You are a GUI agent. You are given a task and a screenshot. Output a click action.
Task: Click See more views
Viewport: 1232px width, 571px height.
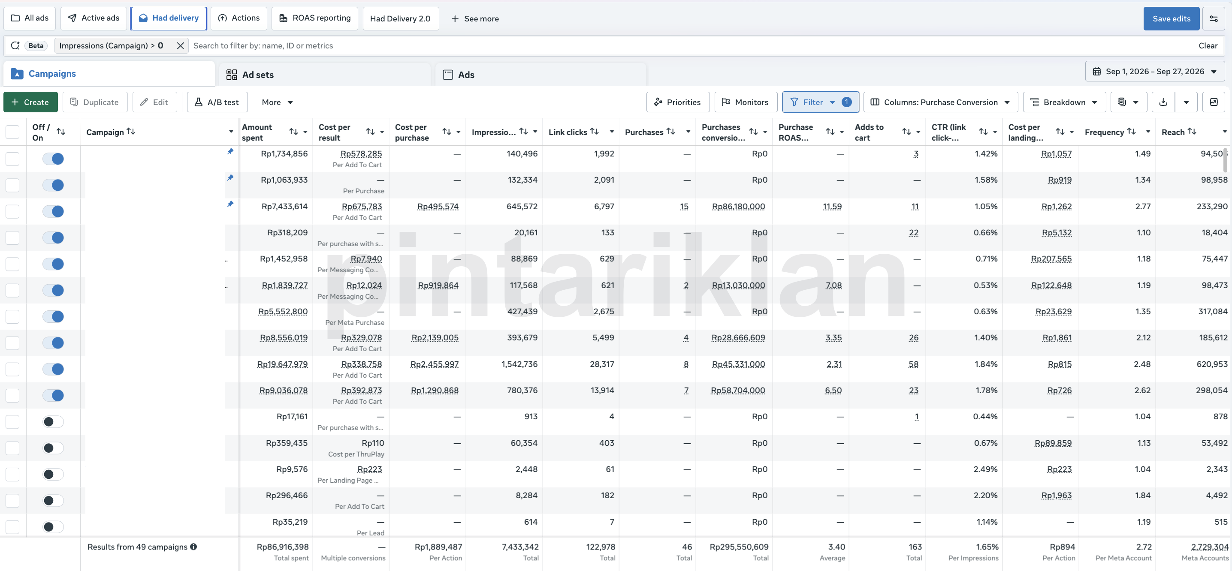(x=475, y=18)
